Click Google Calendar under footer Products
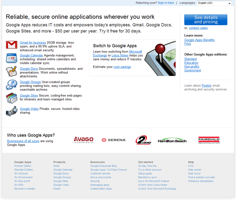 63,170
